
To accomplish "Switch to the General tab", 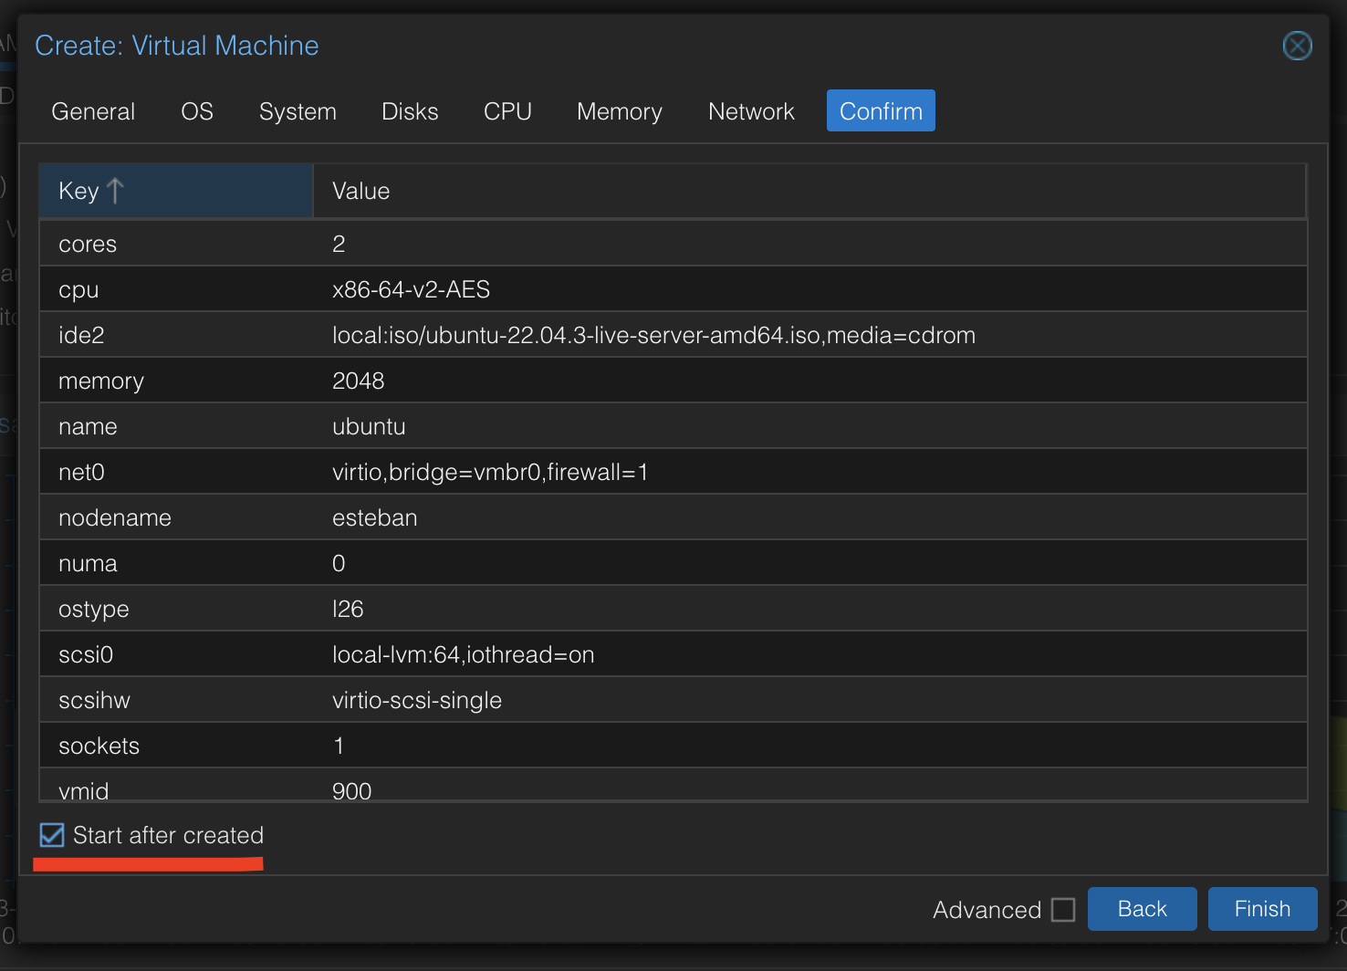I will [x=93, y=111].
